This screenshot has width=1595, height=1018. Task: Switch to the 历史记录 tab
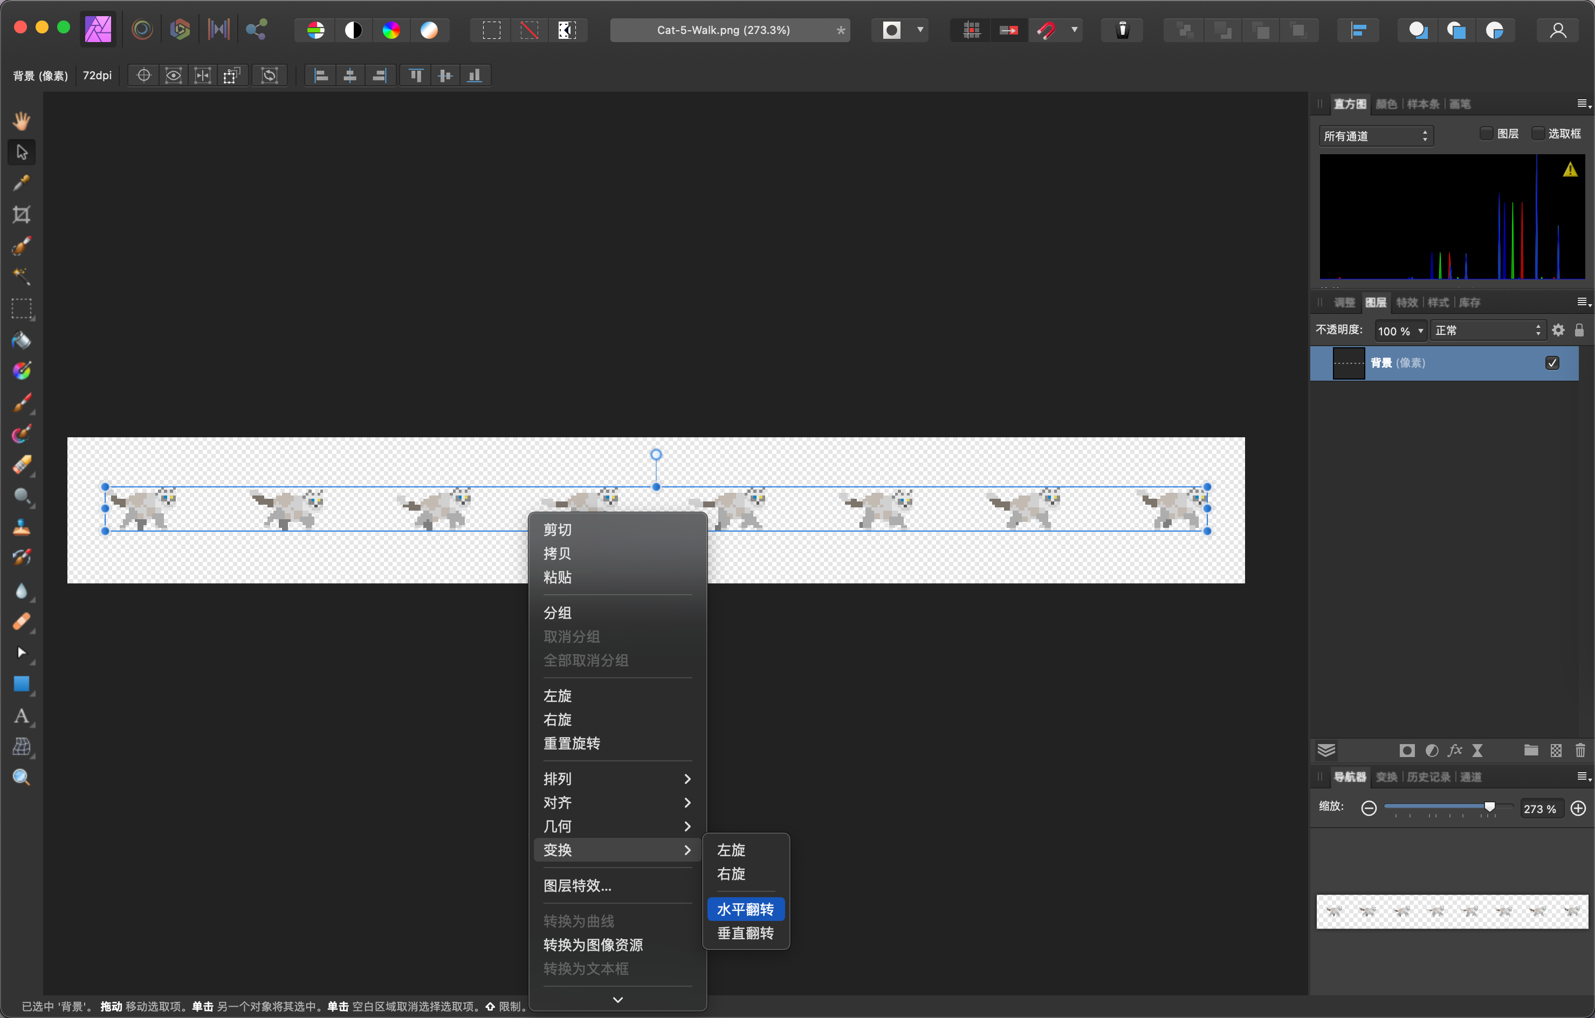coord(1428,777)
